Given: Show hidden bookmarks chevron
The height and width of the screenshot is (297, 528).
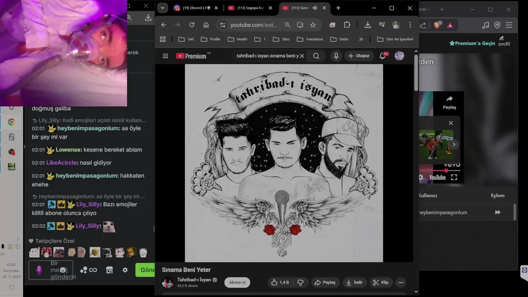Looking at the screenshot, I should pos(361,39).
